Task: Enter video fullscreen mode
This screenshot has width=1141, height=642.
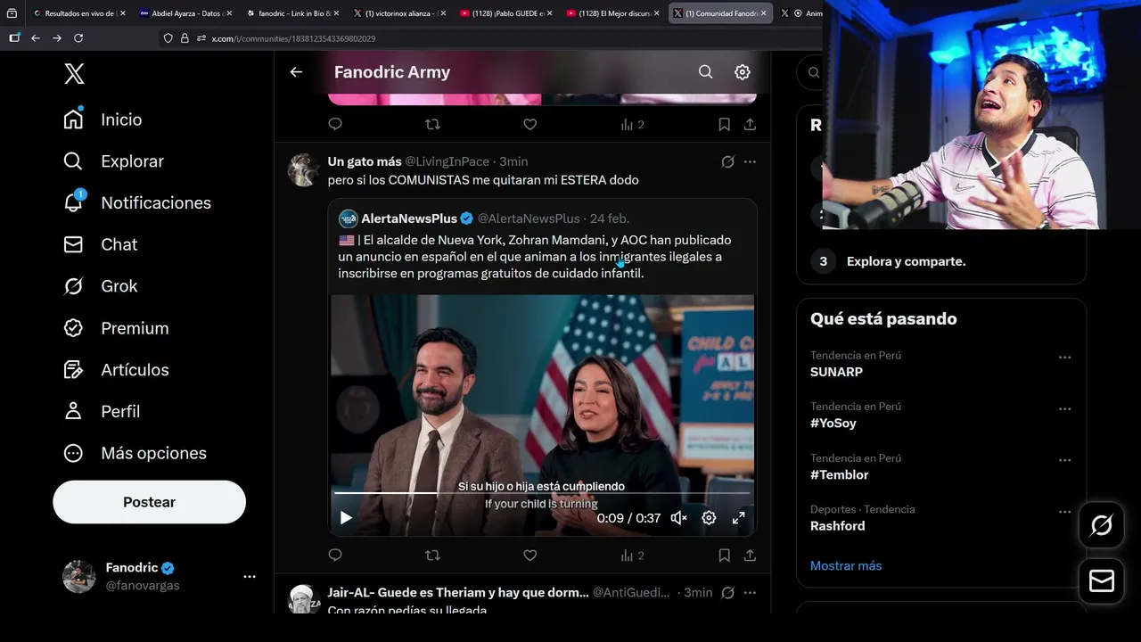Action: (x=739, y=518)
